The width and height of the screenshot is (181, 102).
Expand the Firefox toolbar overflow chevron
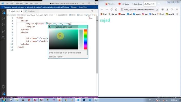click(172, 9)
